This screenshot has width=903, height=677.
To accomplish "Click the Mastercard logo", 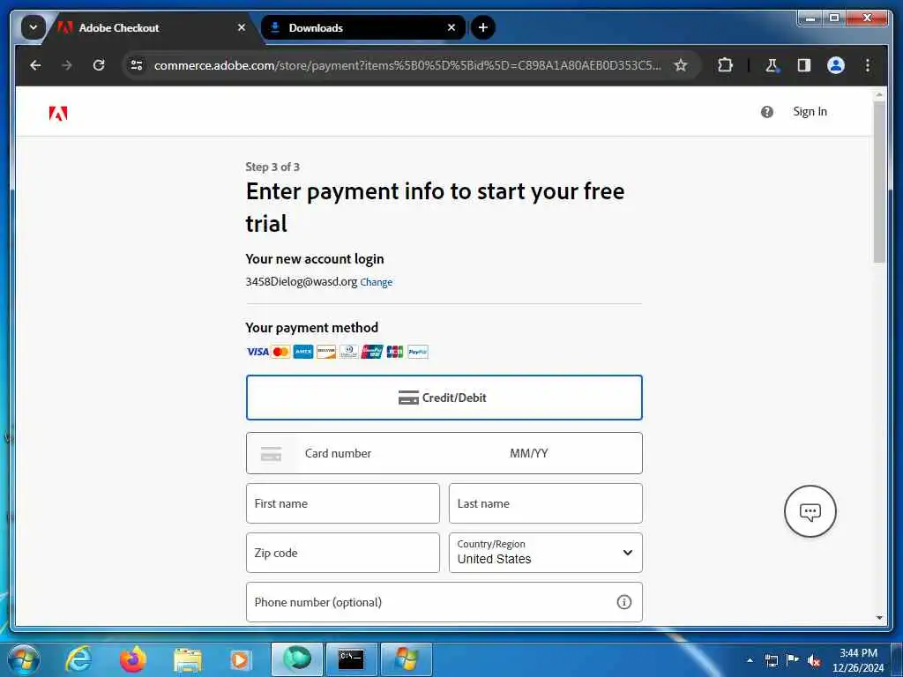I will coord(280,352).
